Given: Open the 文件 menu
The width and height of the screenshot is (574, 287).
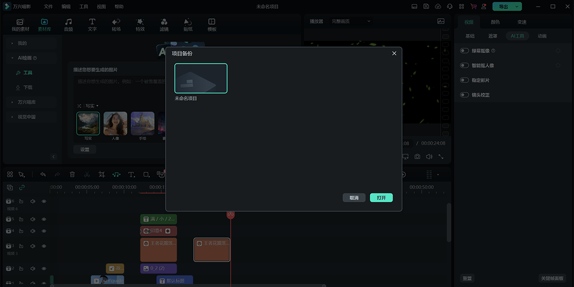Looking at the screenshot, I should (48, 7).
